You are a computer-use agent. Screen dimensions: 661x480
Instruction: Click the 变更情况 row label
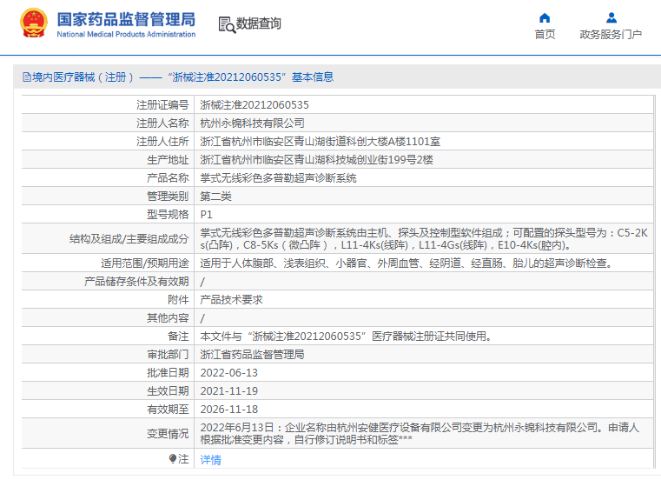167,433
